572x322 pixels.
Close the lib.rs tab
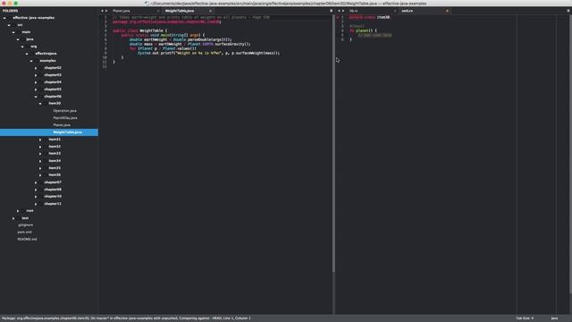(x=395, y=11)
